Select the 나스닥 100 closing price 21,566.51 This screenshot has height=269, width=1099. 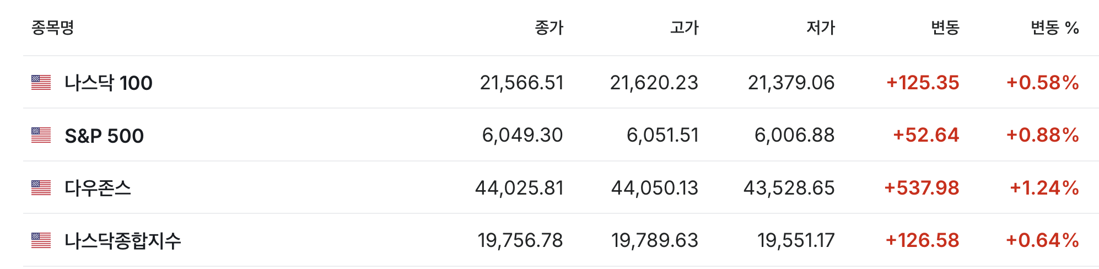tap(522, 83)
